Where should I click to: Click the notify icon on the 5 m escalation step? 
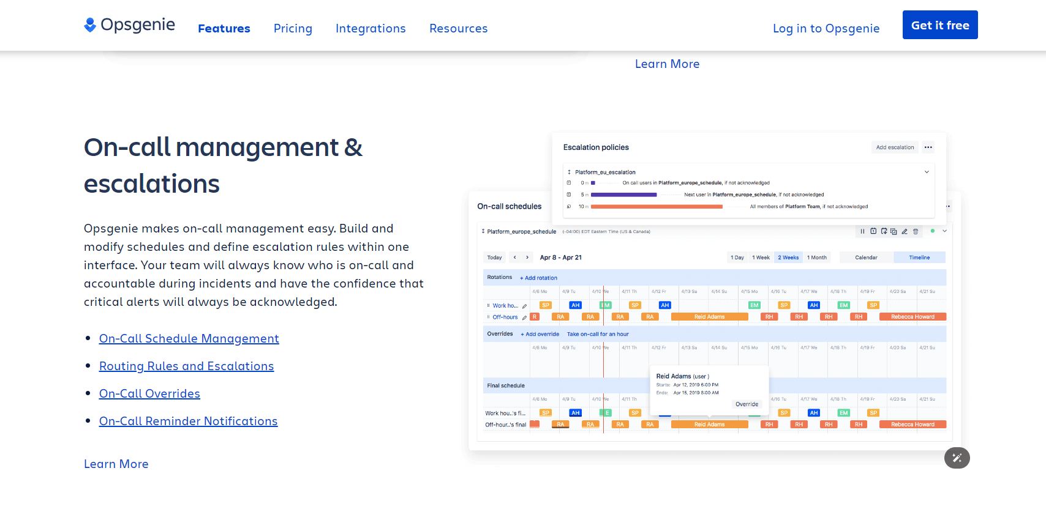[x=569, y=195]
